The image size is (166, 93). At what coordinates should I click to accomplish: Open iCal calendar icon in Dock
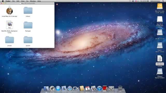[88, 88]
